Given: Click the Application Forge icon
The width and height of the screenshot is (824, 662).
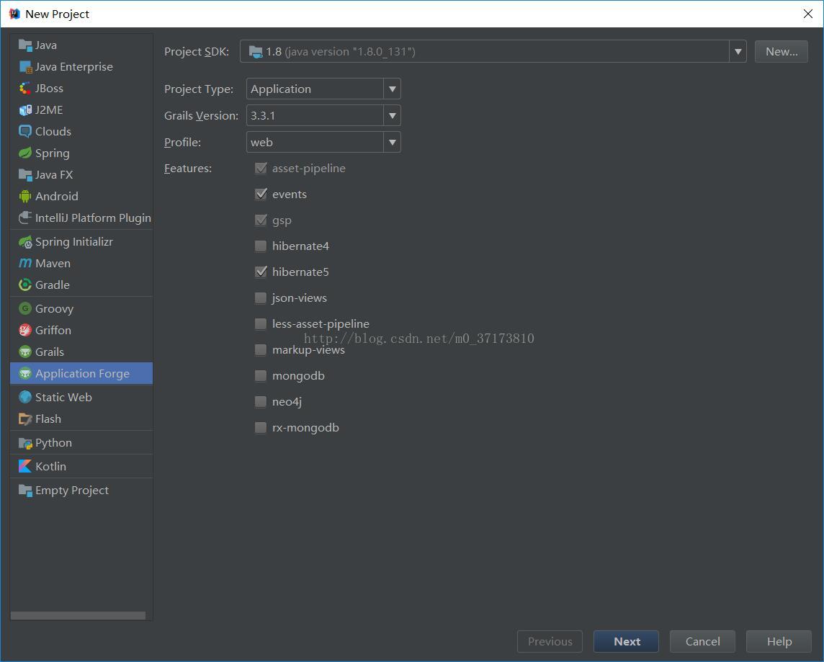Looking at the screenshot, I should [x=25, y=374].
